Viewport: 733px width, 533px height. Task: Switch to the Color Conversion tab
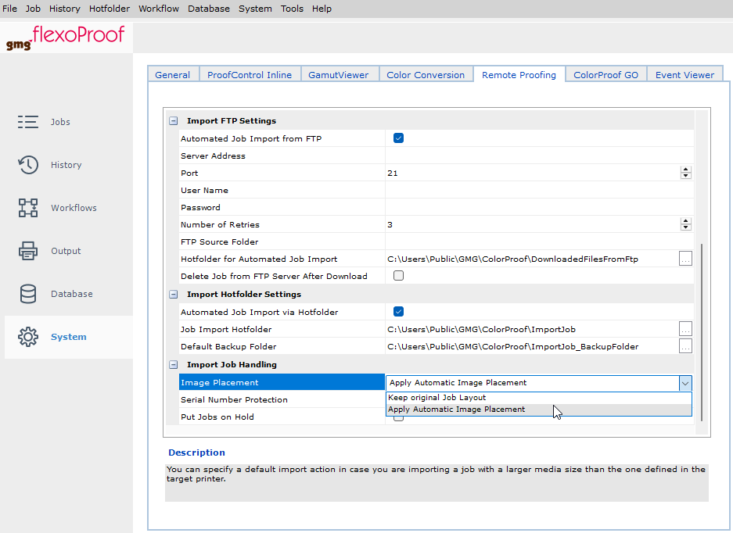(426, 73)
